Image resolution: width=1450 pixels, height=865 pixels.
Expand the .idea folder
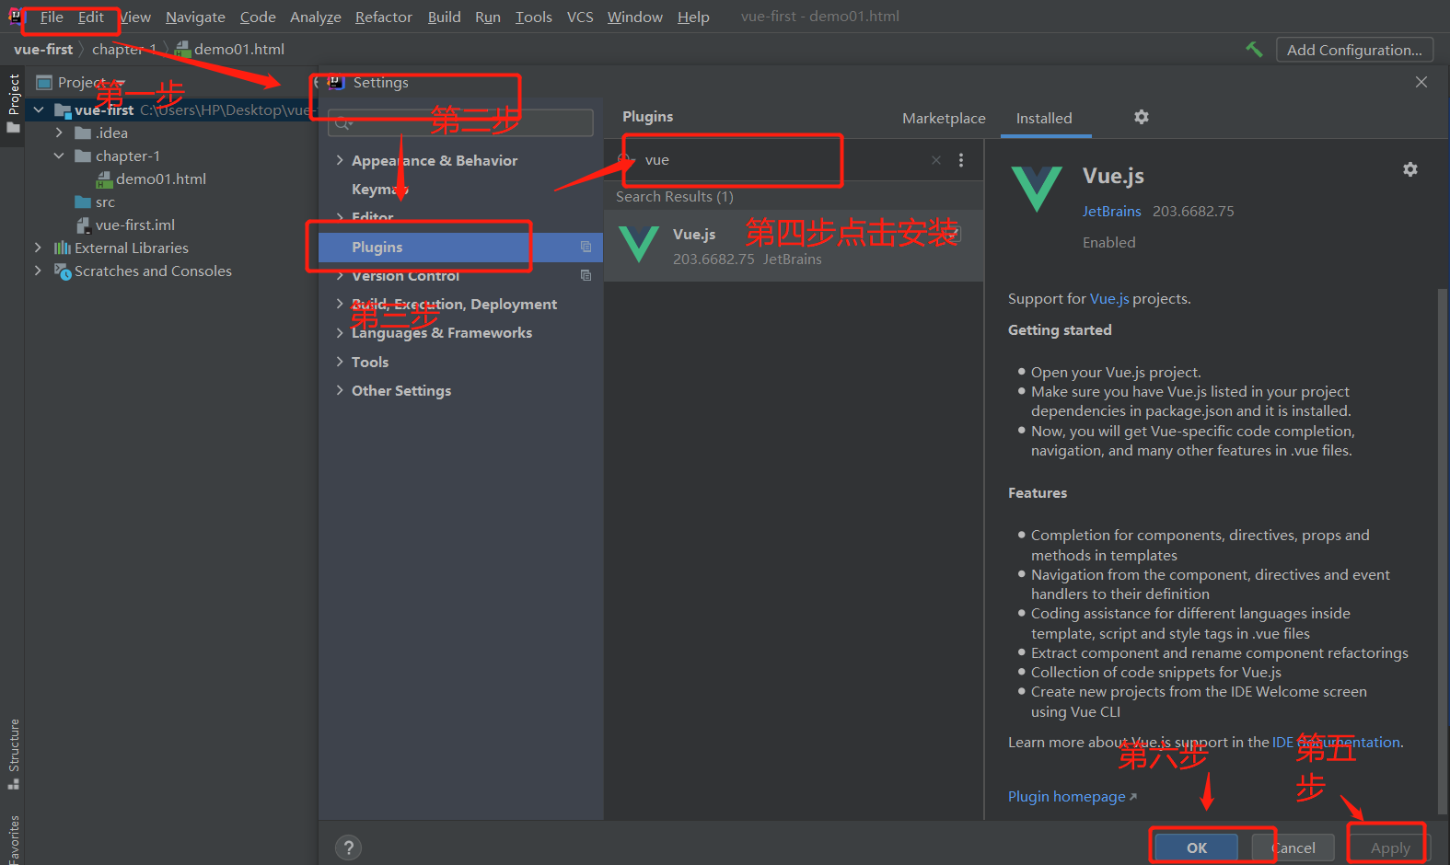click(59, 133)
